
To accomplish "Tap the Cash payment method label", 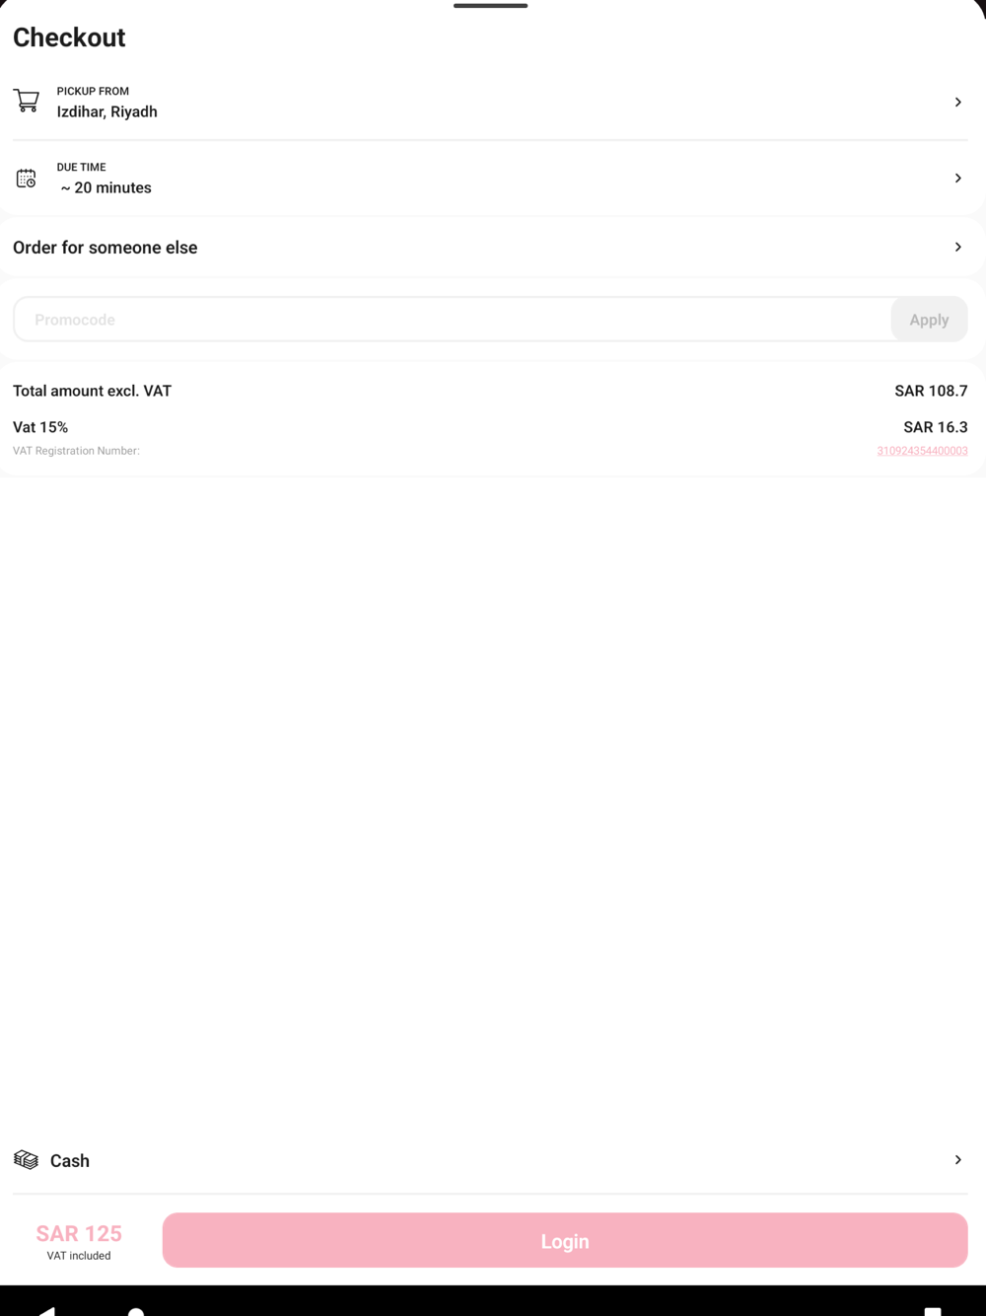I will [70, 1161].
